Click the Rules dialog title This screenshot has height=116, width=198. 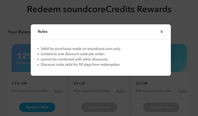[x=42, y=31]
